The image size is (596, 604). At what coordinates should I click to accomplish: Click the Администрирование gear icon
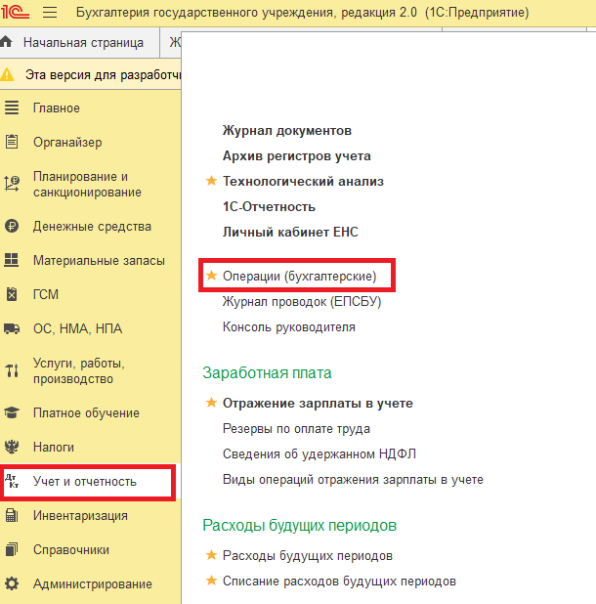click(12, 583)
